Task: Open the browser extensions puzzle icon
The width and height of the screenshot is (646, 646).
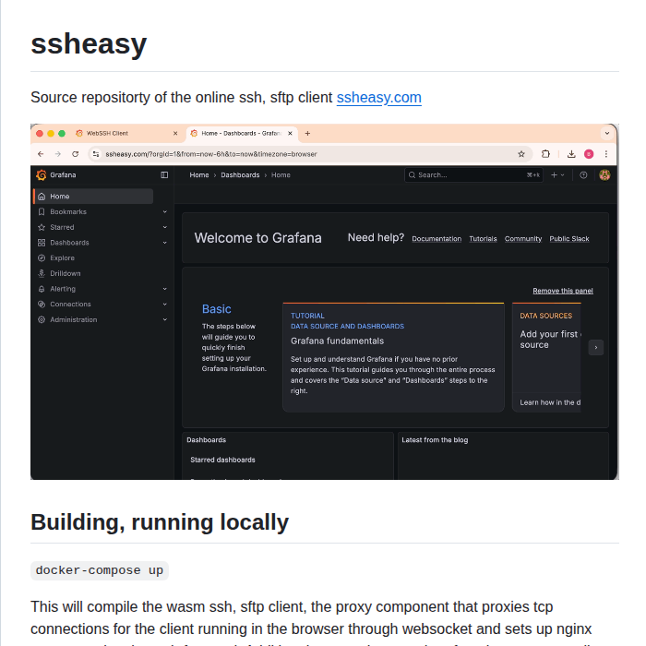Action: [x=545, y=154]
